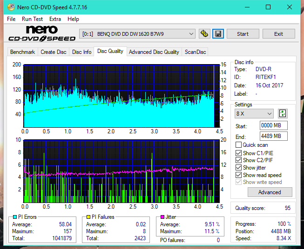The height and width of the screenshot is (249, 304).
Task: Maximize the Nero window
Action: pos(268,7)
